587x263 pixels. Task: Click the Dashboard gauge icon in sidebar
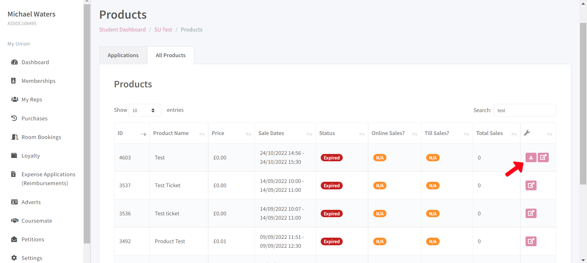[14, 62]
